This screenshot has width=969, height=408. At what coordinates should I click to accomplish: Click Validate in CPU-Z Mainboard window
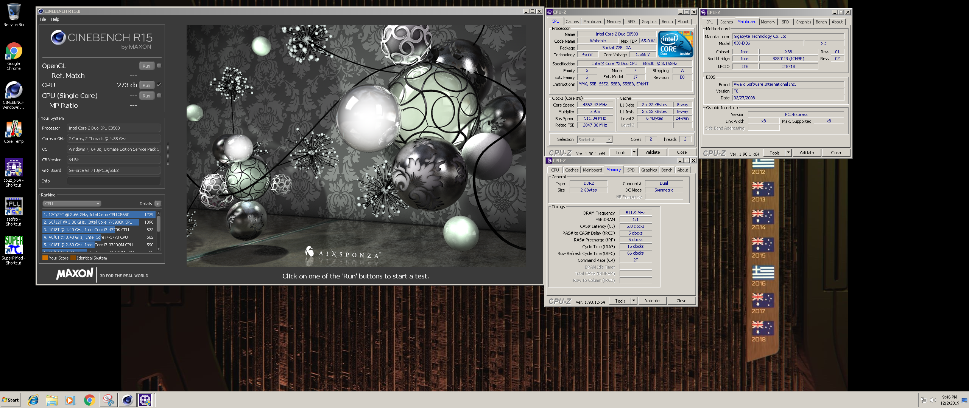click(807, 153)
